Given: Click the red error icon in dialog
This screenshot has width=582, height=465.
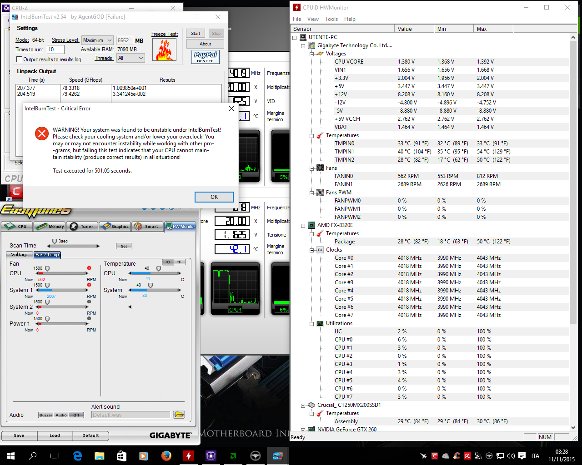Looking at the screenshot, I should click(x=42, y=134).
